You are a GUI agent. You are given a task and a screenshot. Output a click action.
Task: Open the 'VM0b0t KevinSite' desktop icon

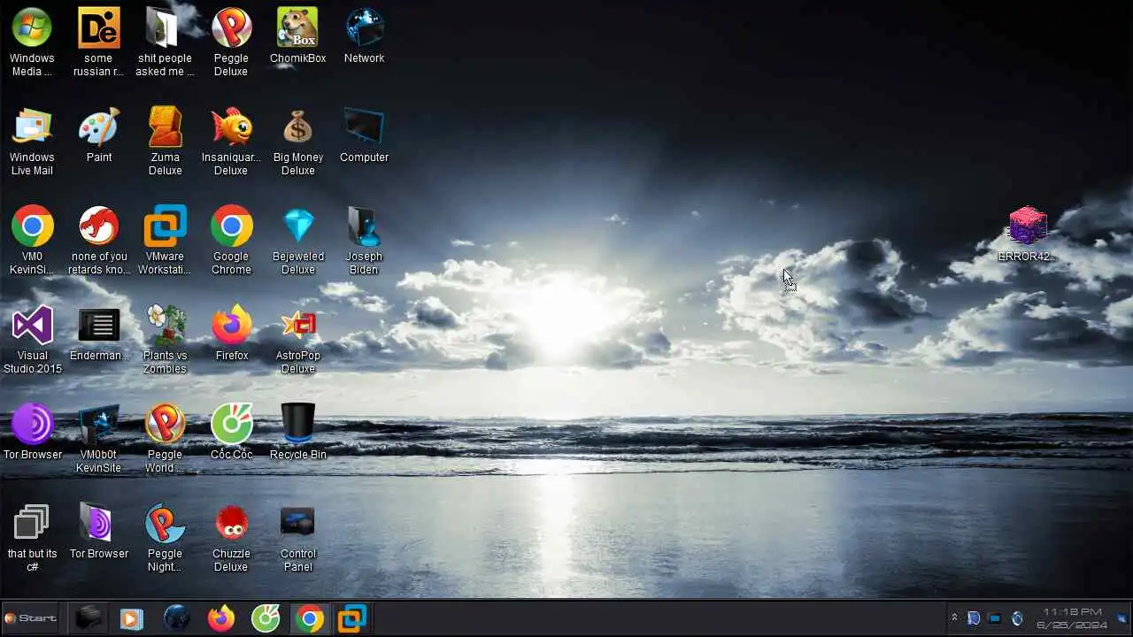98,438
